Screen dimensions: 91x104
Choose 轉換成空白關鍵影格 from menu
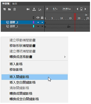(x=24, y=99)
